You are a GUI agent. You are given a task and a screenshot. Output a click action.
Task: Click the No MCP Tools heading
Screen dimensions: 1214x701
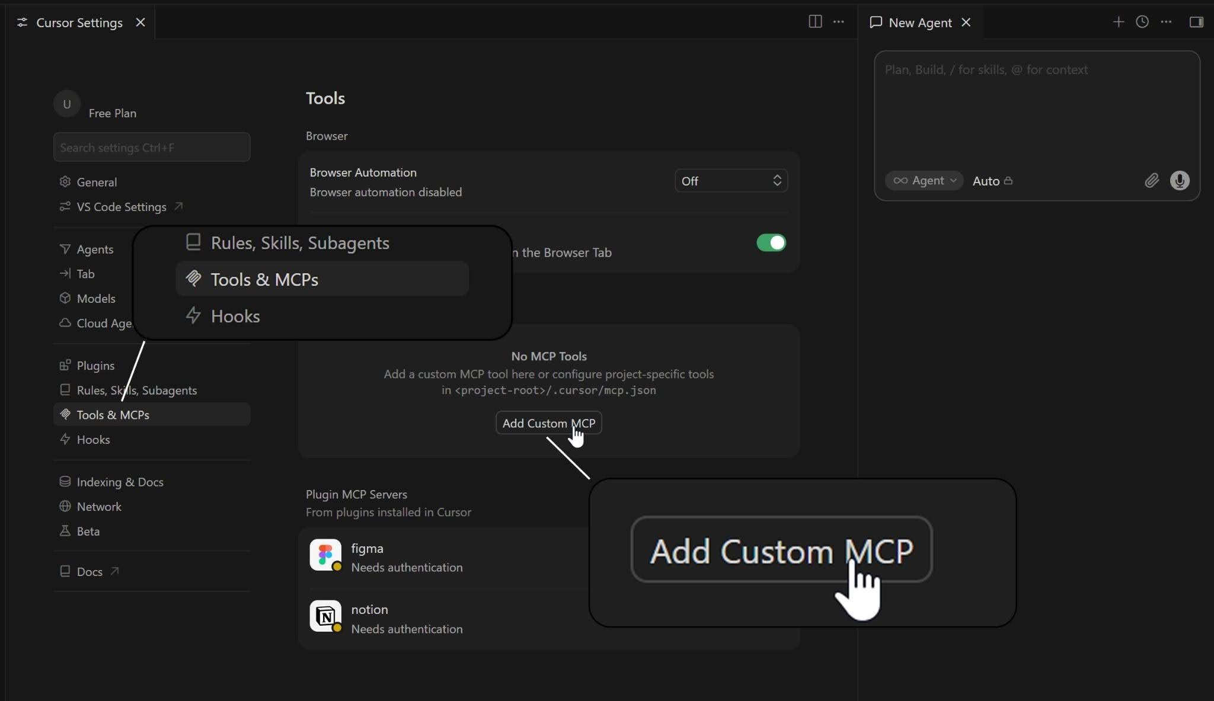pos(549,356)
